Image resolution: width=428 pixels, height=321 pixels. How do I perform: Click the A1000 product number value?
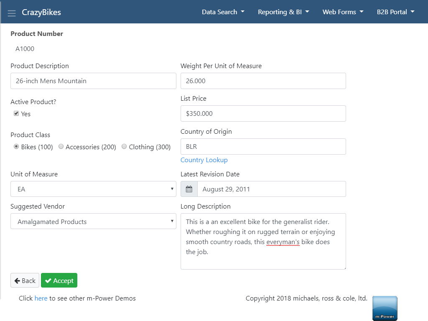pos(25,49)
